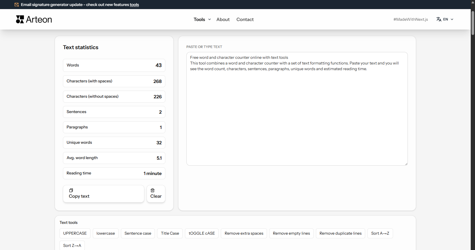This screenshot has width=475, height=250.
Task: Go to the Contact page
Action: [245, 19]
